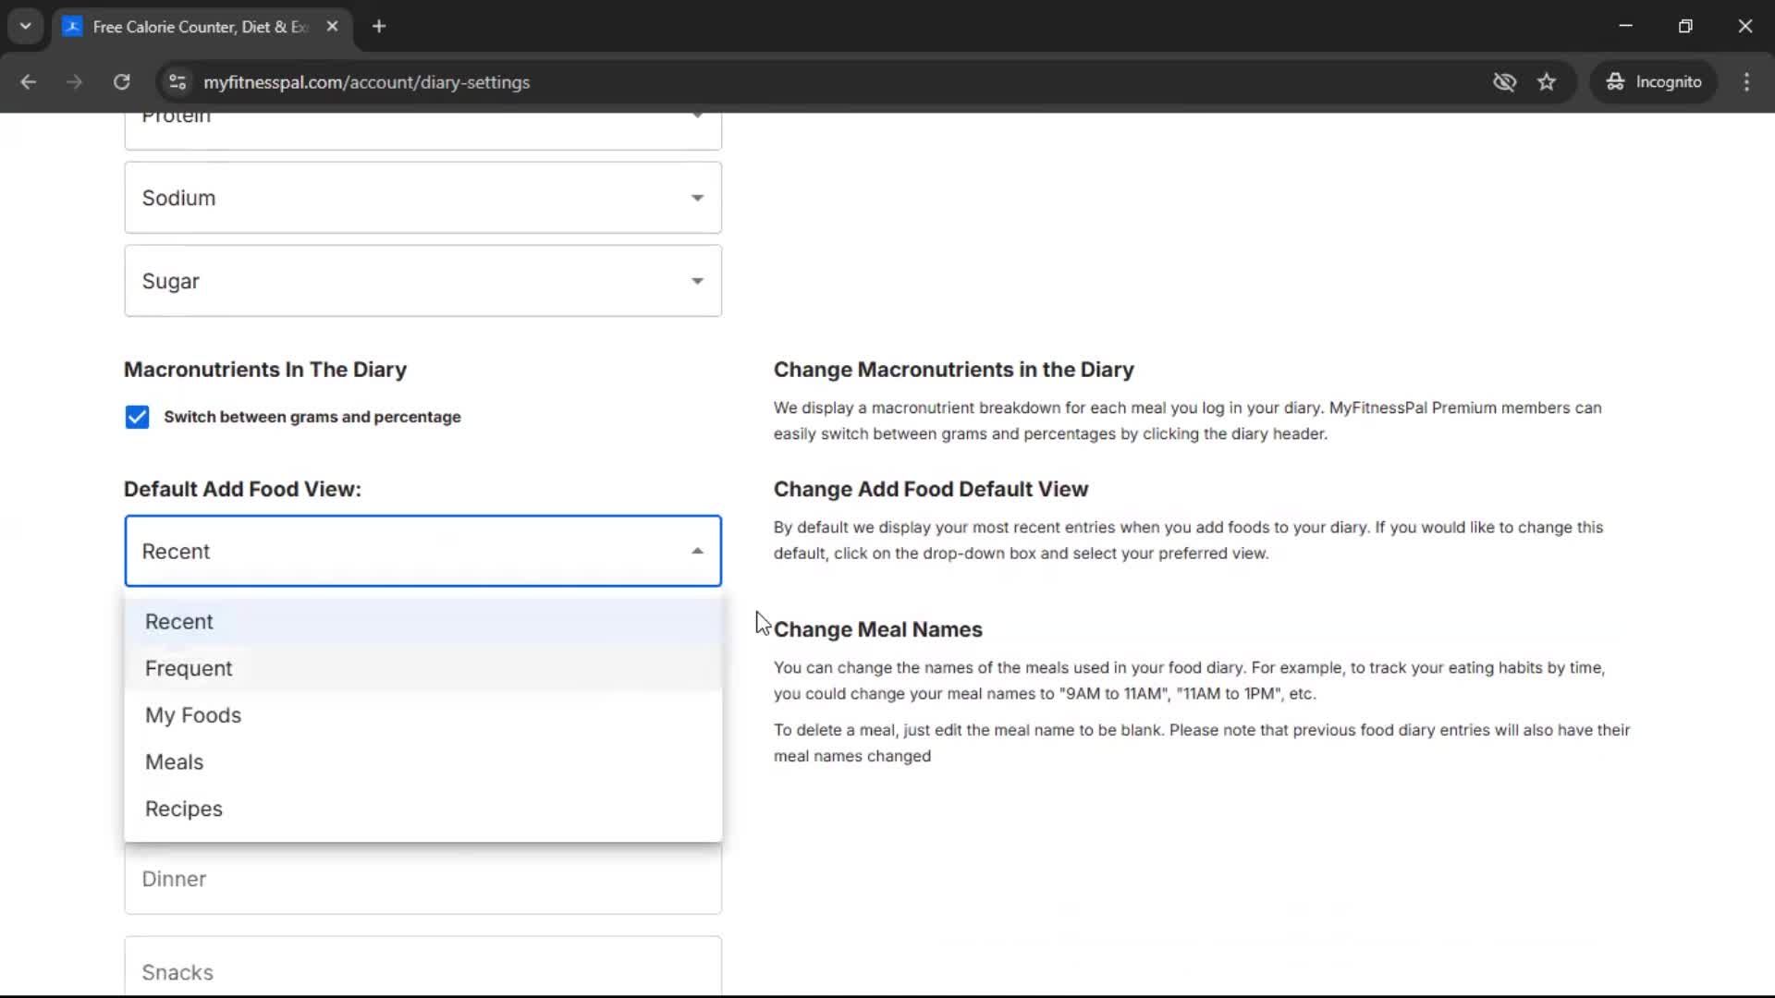Open the Sugar nutrient dropdown
Image resolution: width=1775 pixels, height=998 pixels.
pos(422,281)
